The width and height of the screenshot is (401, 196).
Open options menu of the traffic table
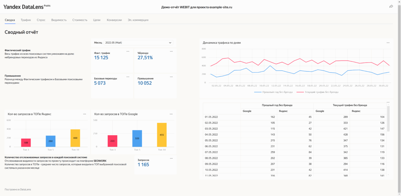[388, 102]
